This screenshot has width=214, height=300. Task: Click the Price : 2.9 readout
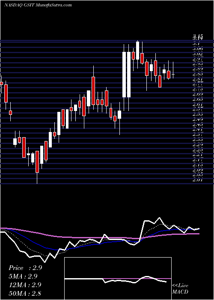click(25, 268)
